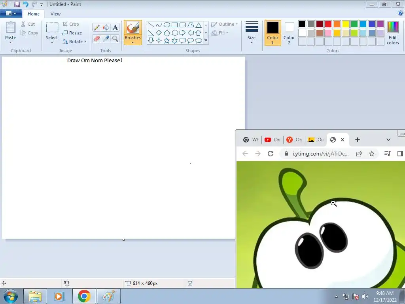Pick the yellow color swatch
This screenshot has width=405, height=304.
pos(346,24)
